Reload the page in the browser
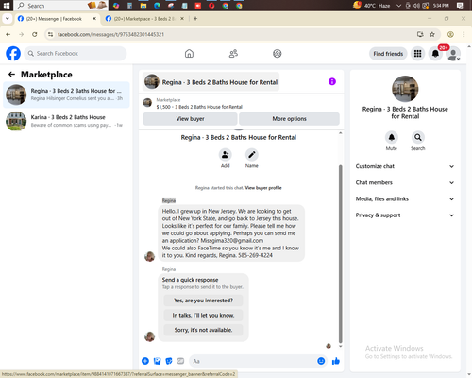 (35, 34)
